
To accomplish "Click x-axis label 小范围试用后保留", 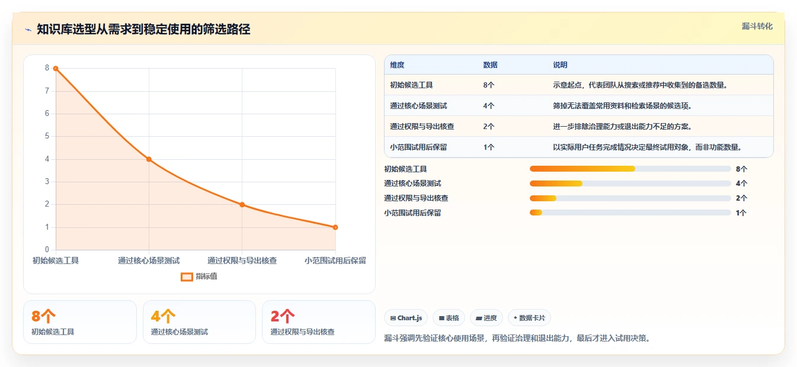I will [x=335, y=260].
